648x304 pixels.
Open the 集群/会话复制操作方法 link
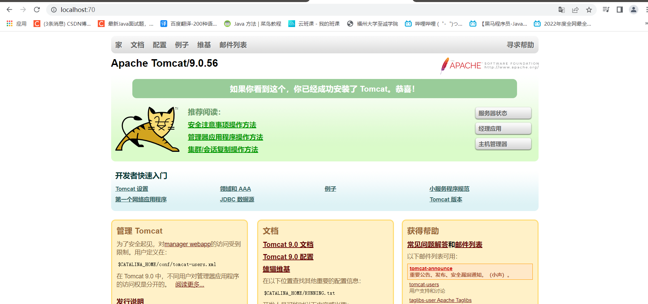pos(223,149)
